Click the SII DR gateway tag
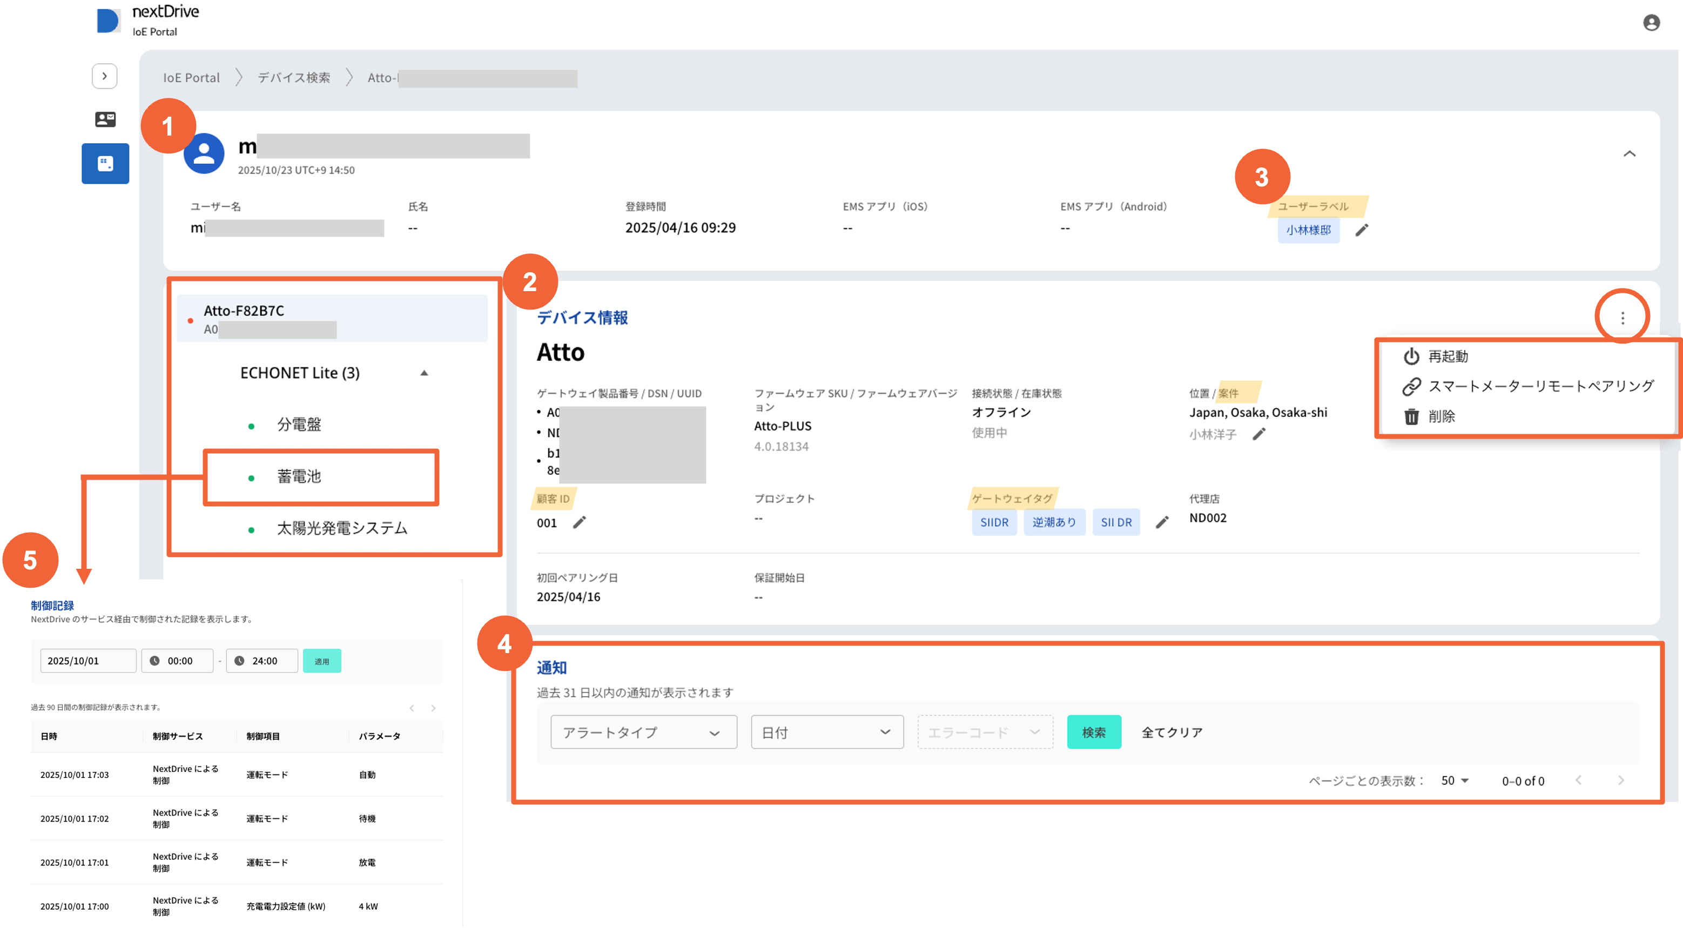This screenshot has height=928, width=1683. click(1116, 522)
